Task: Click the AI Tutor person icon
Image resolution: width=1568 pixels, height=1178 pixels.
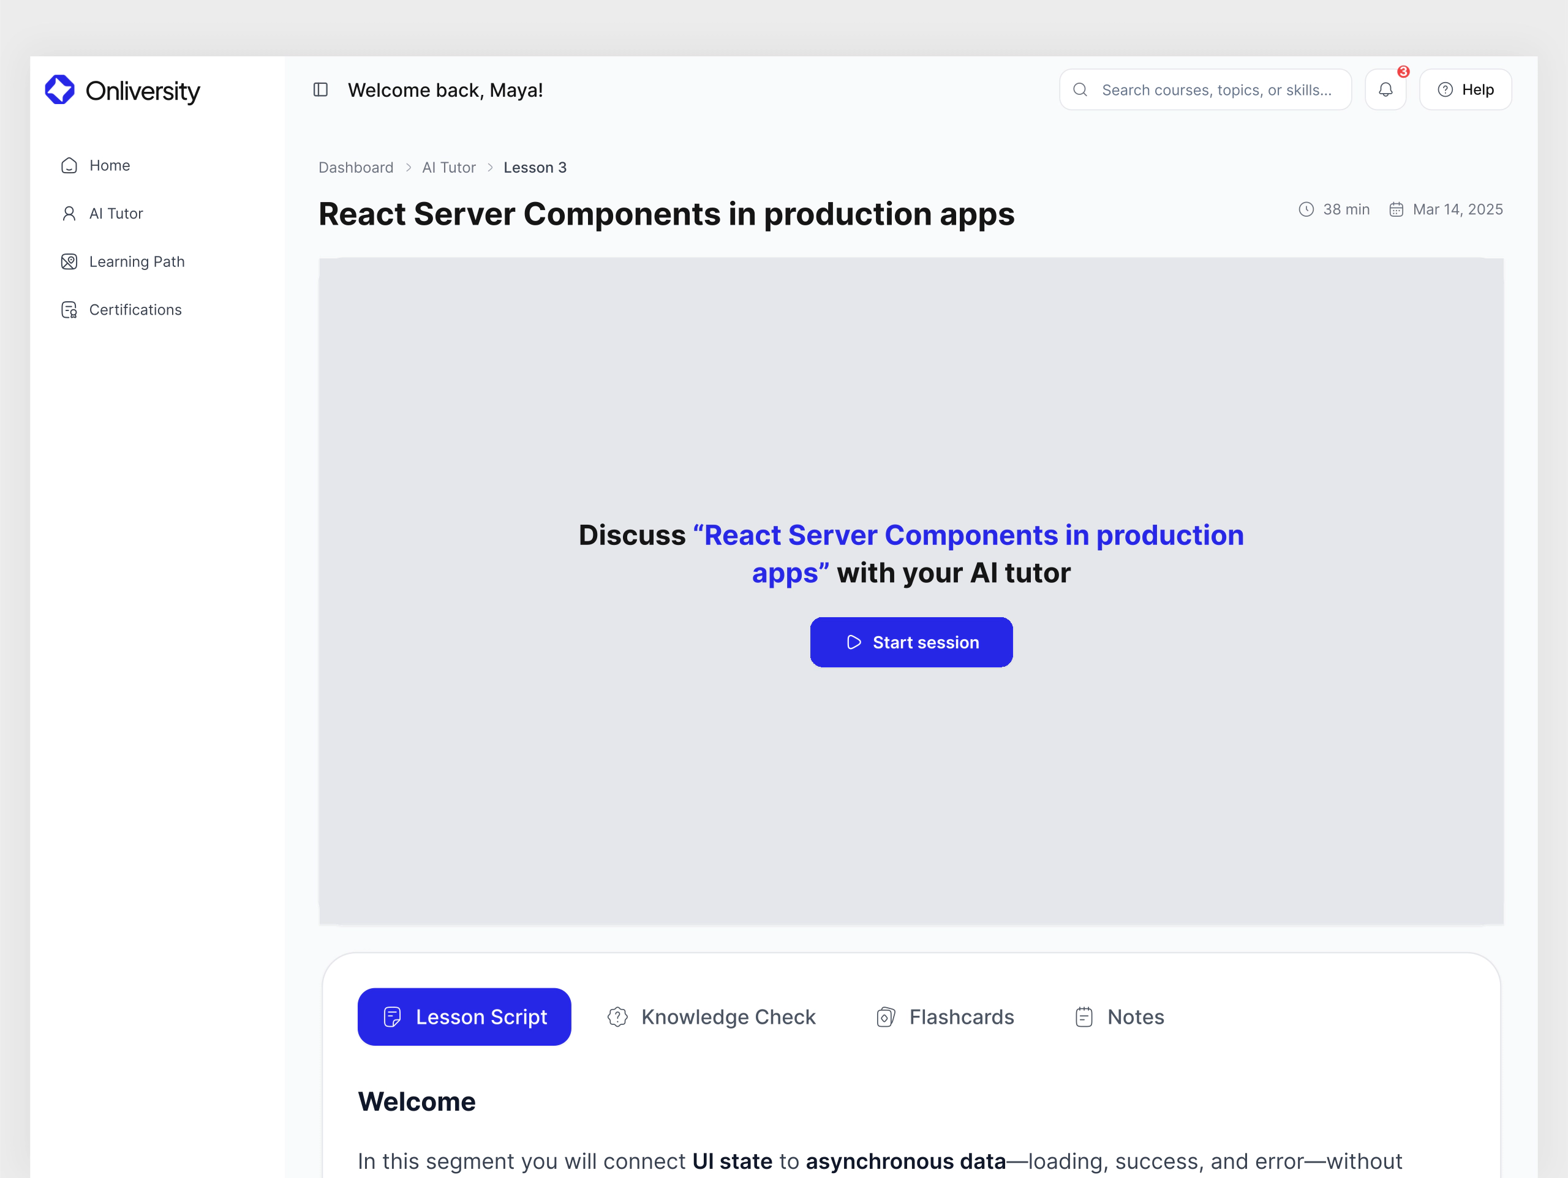Action: 69,212
